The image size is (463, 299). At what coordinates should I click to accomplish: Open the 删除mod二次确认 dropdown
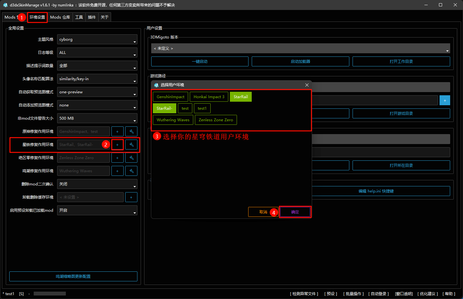(x=97, y=184)
